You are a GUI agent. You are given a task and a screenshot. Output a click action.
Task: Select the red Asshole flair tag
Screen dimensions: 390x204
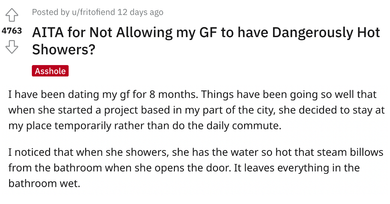50,71
